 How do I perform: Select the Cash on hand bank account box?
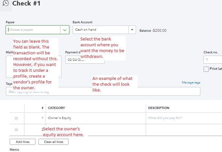click(x=101, y=30)
